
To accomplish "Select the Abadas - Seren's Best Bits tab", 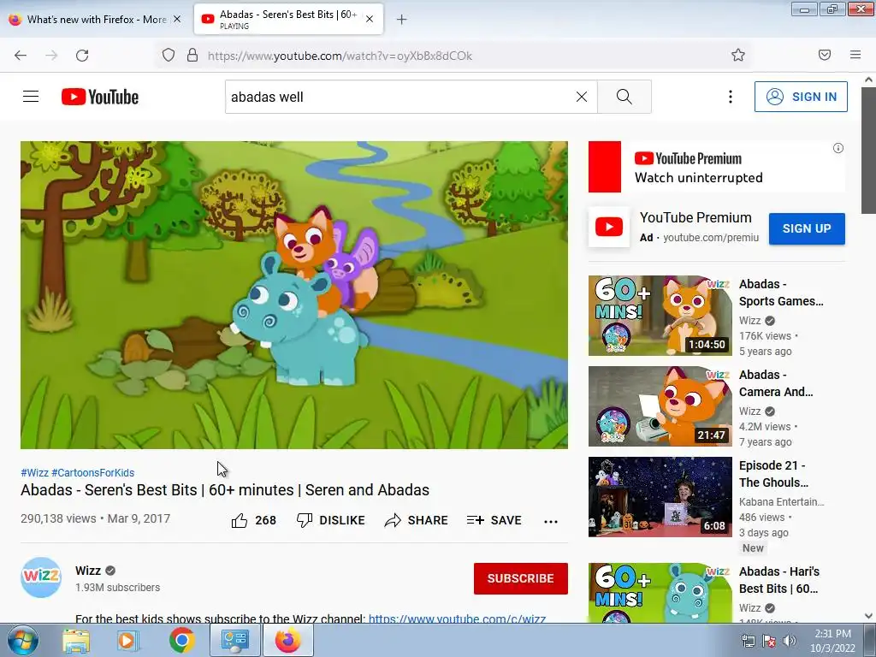I will point(289,19).
